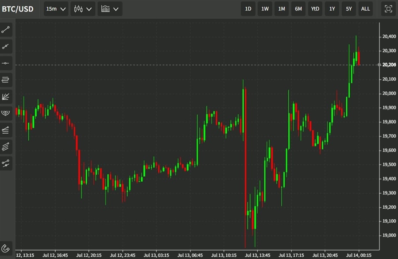398x259 pixels.
Task: Expand the indicators dropdown
Action: click(x=110, y=9)
